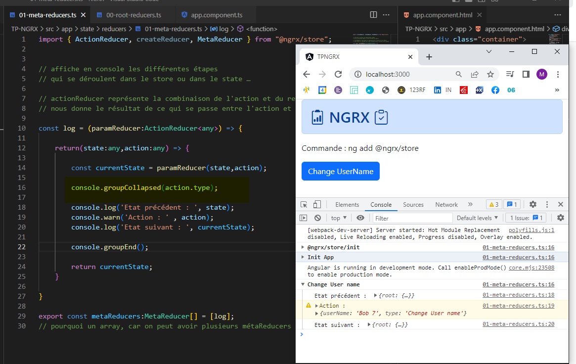Screen dimensions: 576x364
Task: Open Chrome media/reading list control
Action: point(510,74)
